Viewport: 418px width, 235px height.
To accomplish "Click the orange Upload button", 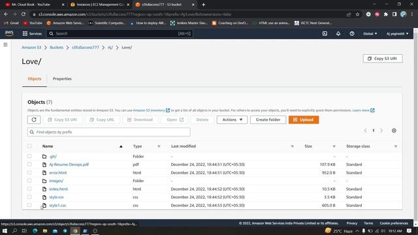I will coord(303,119).
